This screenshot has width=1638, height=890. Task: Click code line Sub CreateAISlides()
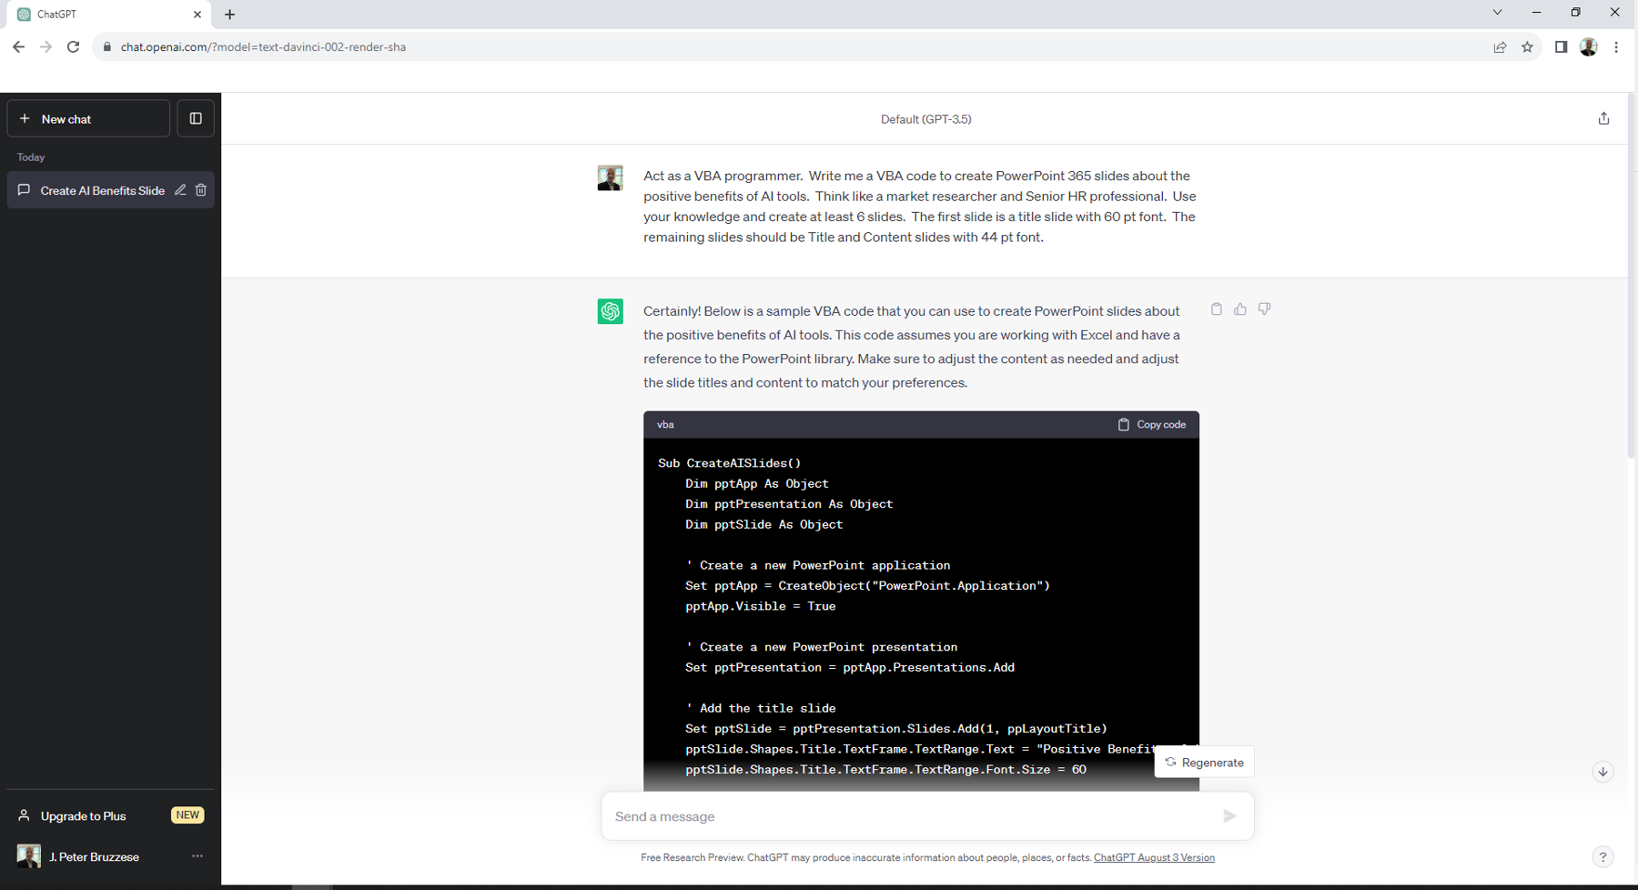pyautogui.click(x=729, y=463)
